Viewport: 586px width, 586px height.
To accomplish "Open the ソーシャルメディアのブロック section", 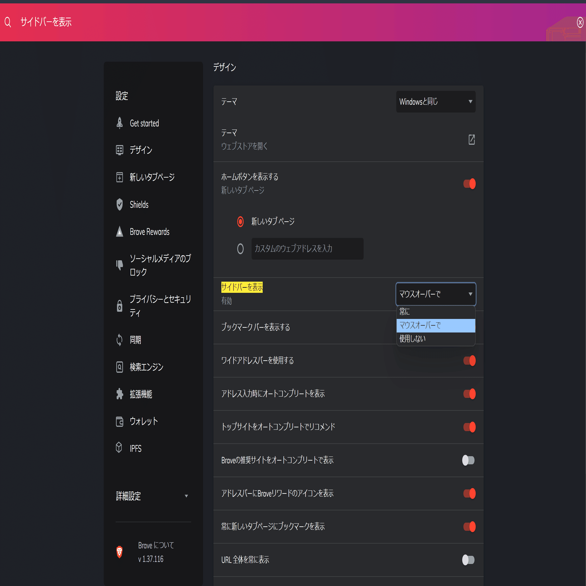I will pos(160,265).
